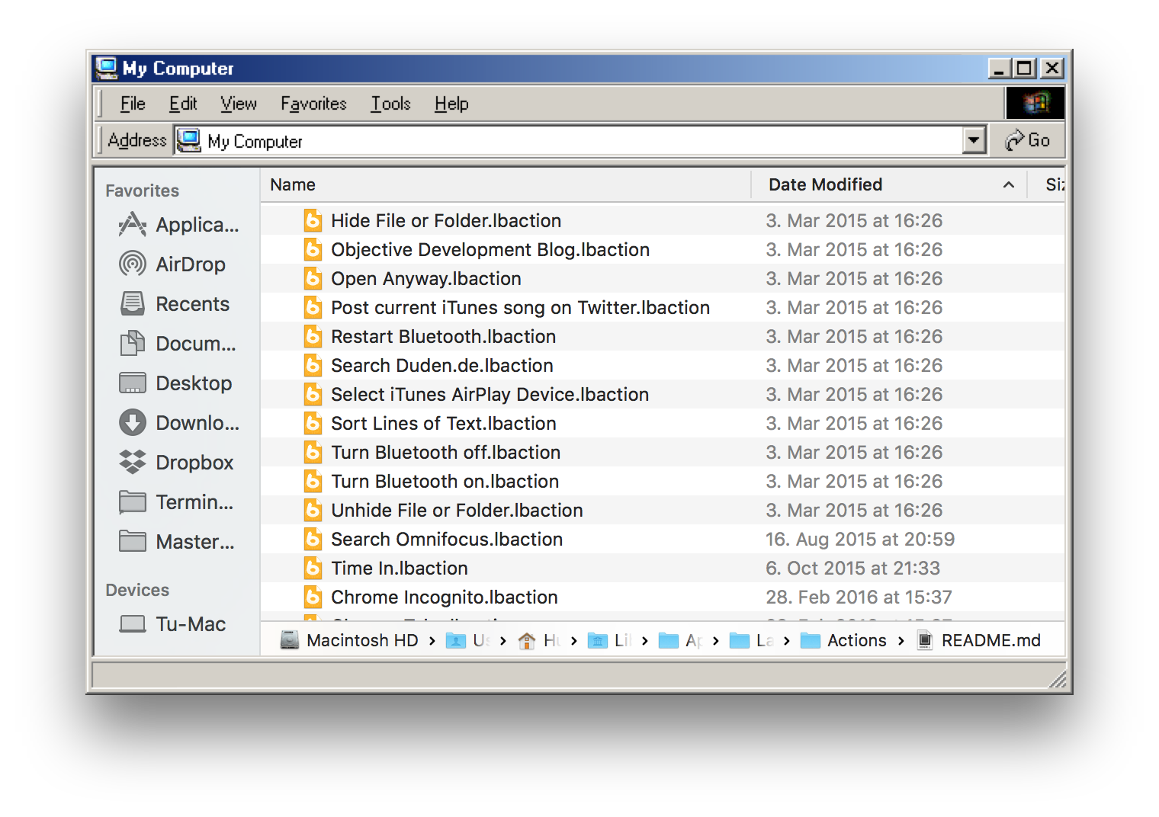Click the Windows logo icon in menu bar
Image resolution: width=1159 pixels, height=817 pixels.
tap(1035, 103)
